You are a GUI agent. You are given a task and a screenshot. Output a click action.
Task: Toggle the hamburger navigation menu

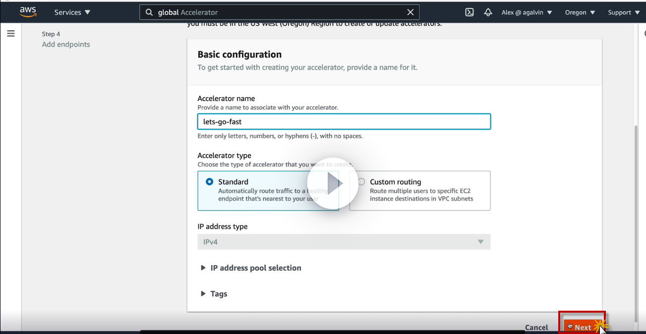(11, 34)
